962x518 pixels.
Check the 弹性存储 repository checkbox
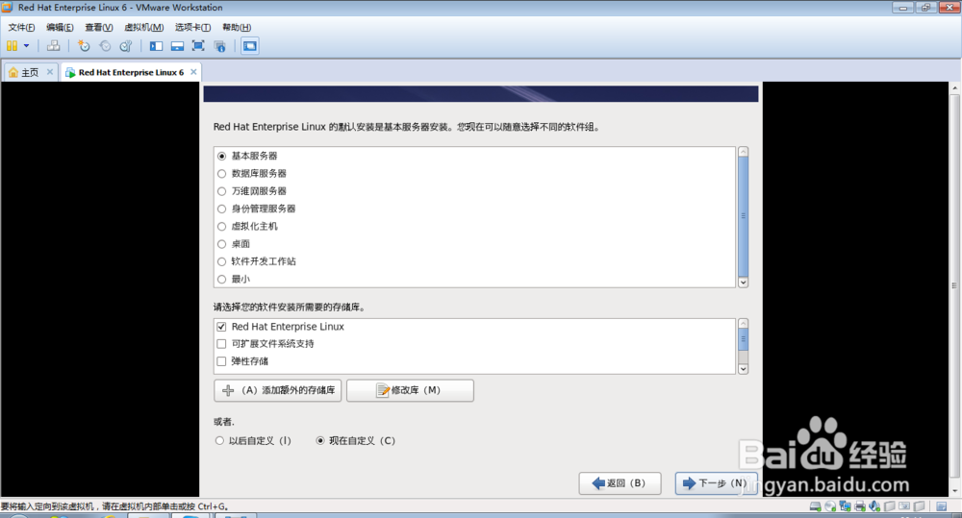pyautogui.click(x=221, y=361)
